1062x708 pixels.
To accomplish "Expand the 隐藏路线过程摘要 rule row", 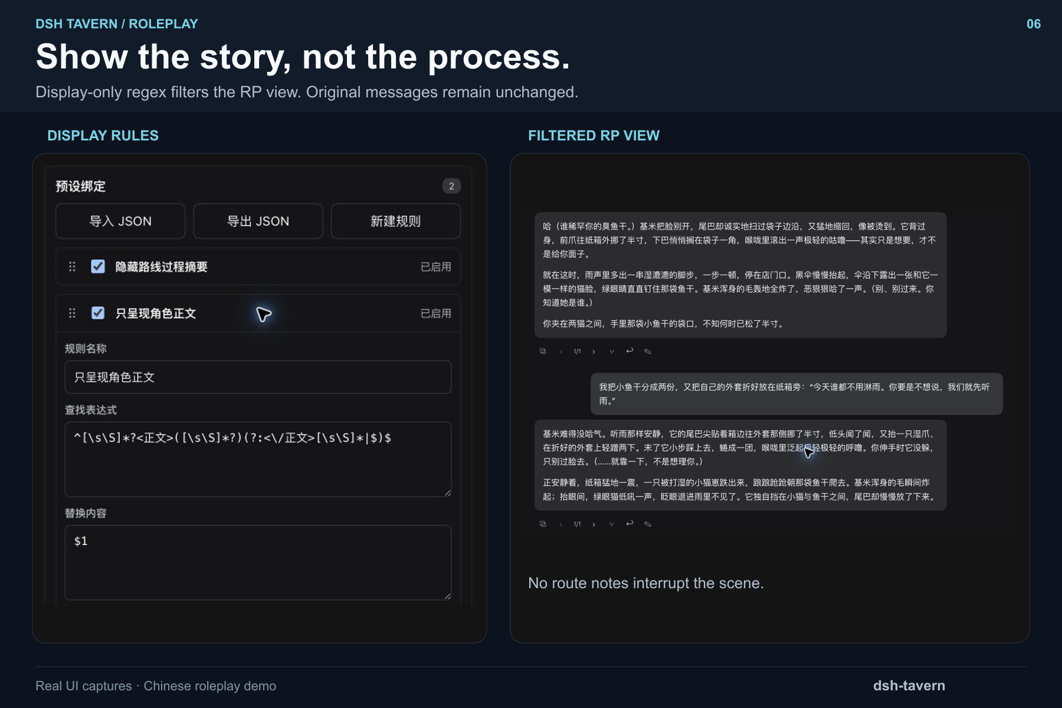I will [x=258, y=267].
